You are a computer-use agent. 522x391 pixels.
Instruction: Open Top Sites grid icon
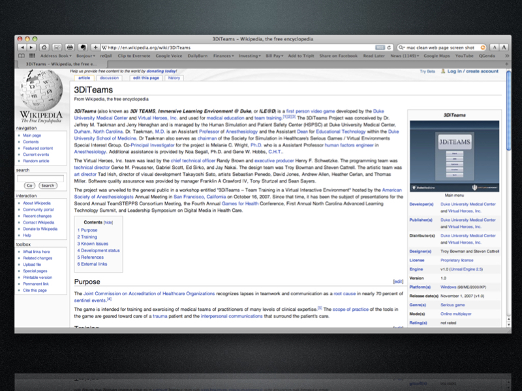pos(32,56)
